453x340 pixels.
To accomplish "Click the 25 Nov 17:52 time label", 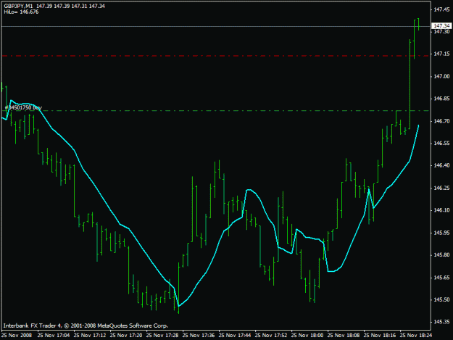I will click(x=271, y=336).
